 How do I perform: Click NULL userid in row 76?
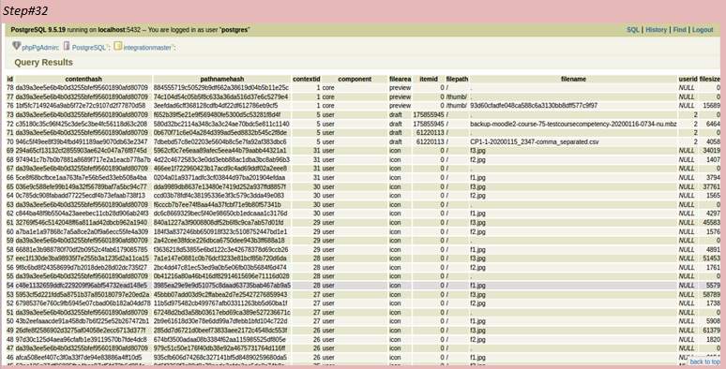click(687, 106)
